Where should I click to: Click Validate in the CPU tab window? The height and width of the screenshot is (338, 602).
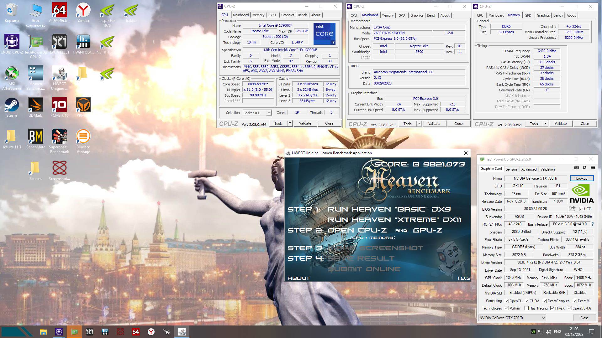pyautogui.click(x=305, y=123)
